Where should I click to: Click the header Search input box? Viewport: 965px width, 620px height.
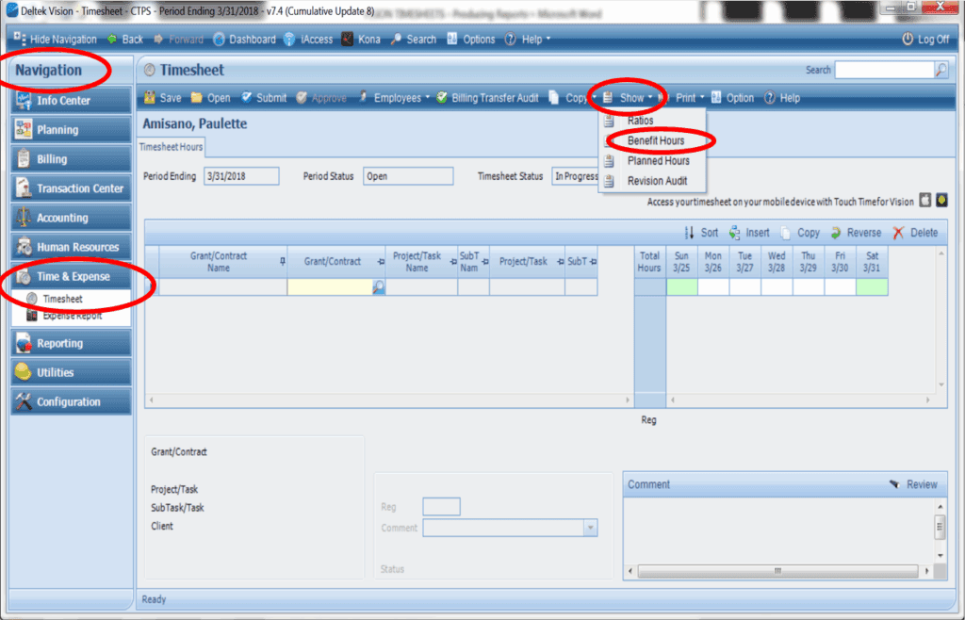[884, 70]
